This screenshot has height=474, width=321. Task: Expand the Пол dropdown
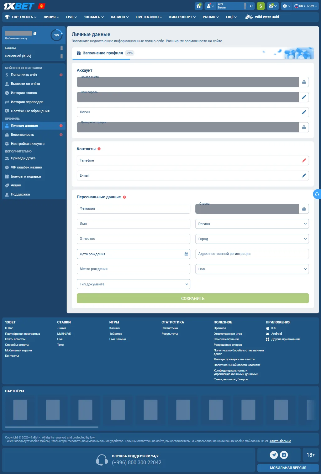coord(252,269)
